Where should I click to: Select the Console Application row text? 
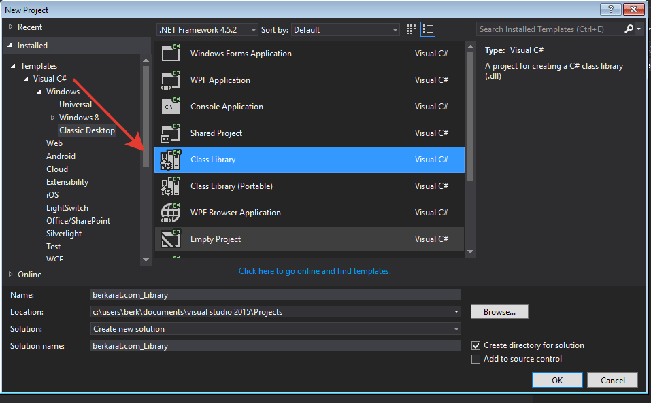coord(227,107)
